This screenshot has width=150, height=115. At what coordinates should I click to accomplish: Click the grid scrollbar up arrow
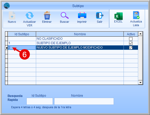(x=140, y=34)
